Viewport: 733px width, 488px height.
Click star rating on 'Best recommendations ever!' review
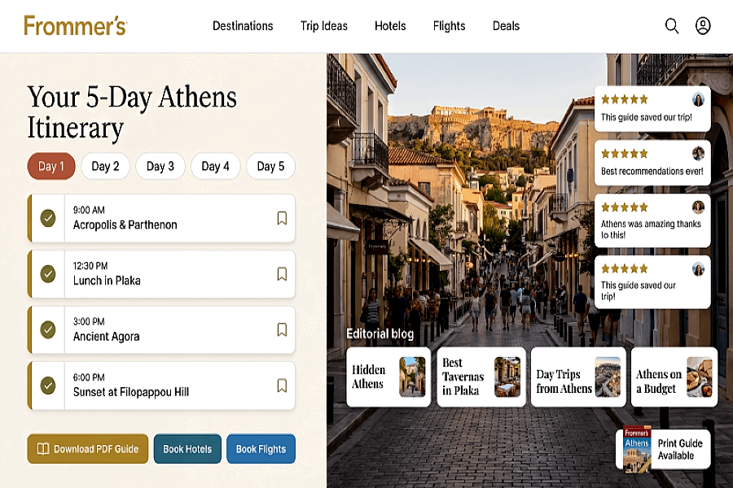click(x=625, y=154)
